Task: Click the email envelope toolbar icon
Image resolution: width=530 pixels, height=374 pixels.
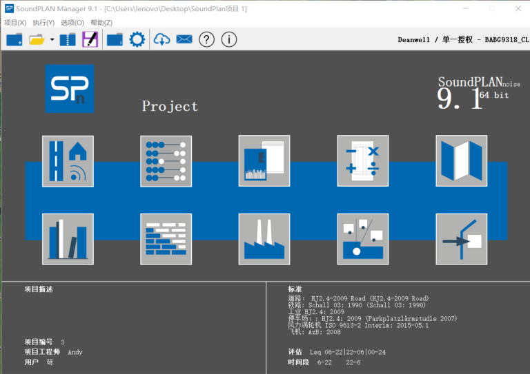Action: [184, 39]
